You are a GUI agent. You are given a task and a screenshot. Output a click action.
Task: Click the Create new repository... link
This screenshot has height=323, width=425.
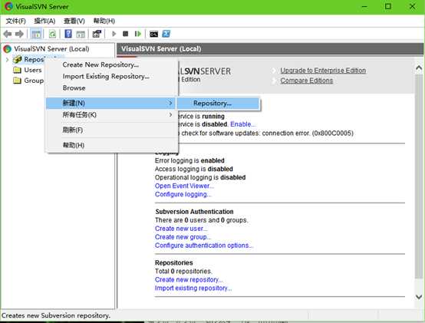[189, 279]
